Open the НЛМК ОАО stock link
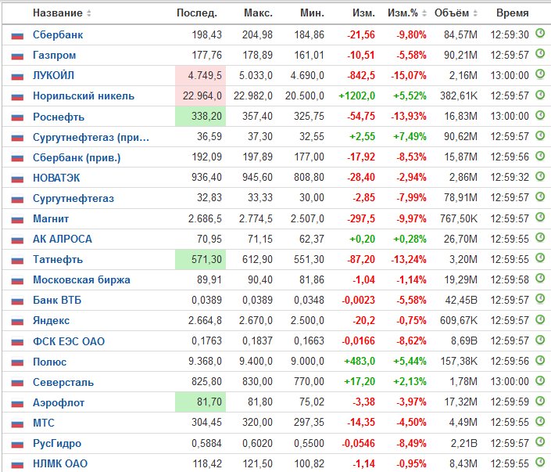Screen dimensions: 551x472 pos(60,463)
